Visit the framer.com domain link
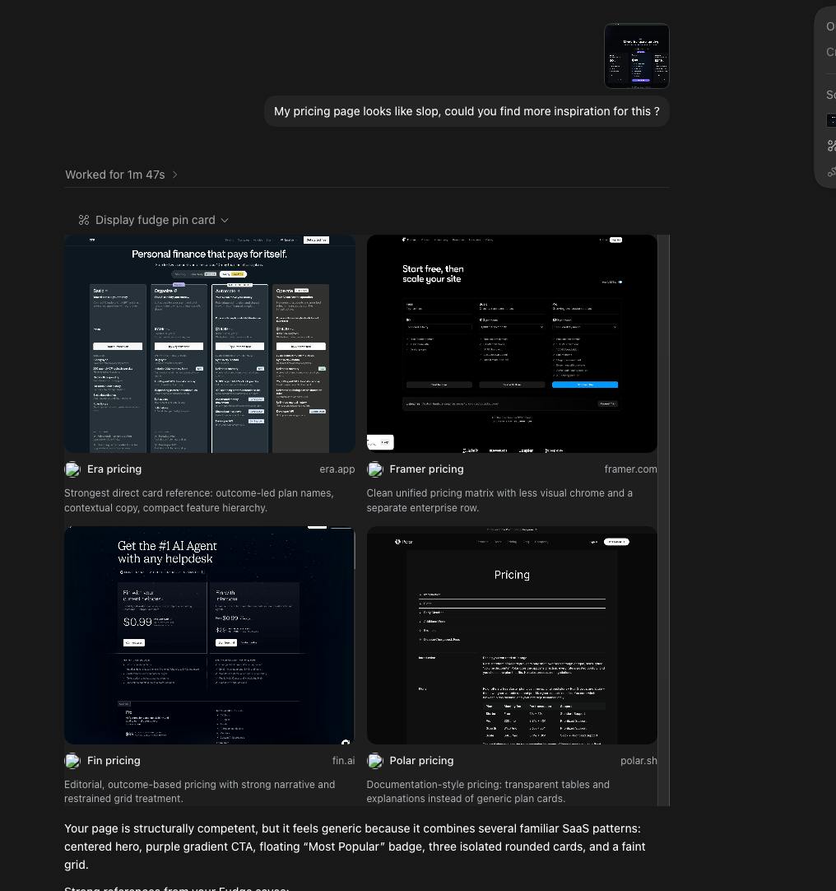The image size is (836, 891). click(630, 469)
